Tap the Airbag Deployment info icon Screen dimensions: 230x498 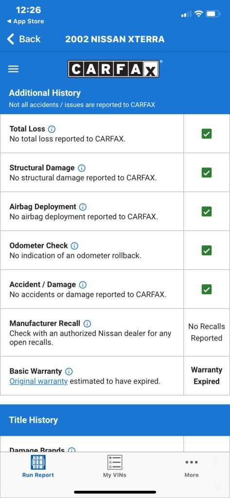(x=83, y=207)
